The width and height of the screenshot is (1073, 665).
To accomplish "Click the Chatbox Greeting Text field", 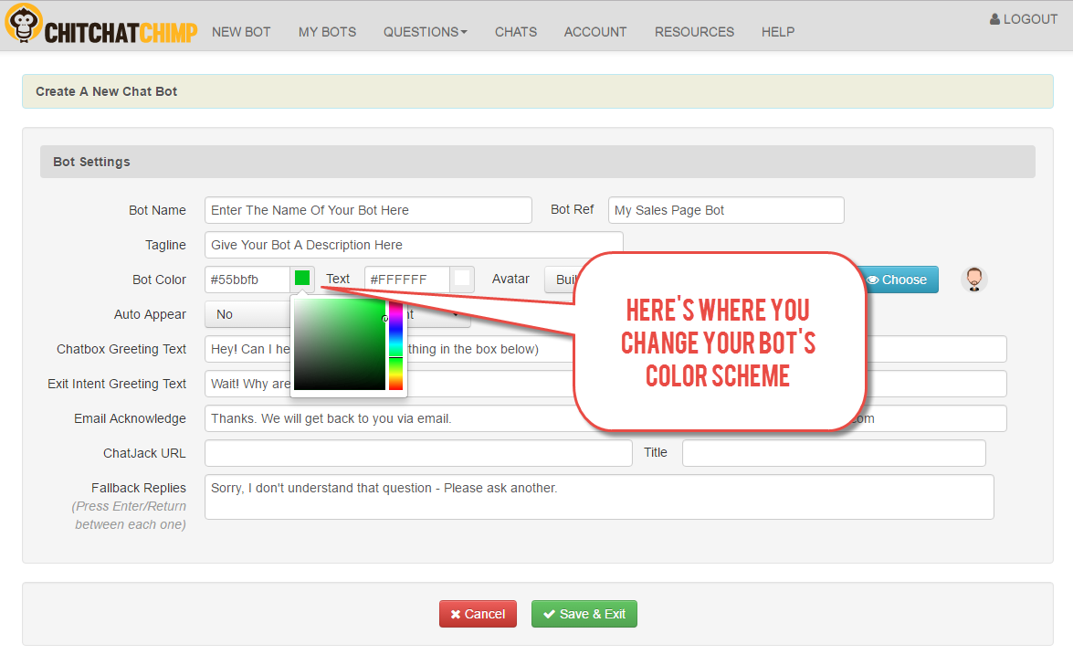I will pyautogui.click(x=605, y=349).
